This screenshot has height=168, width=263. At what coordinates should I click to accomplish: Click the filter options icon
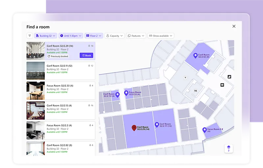click(30, 36)
